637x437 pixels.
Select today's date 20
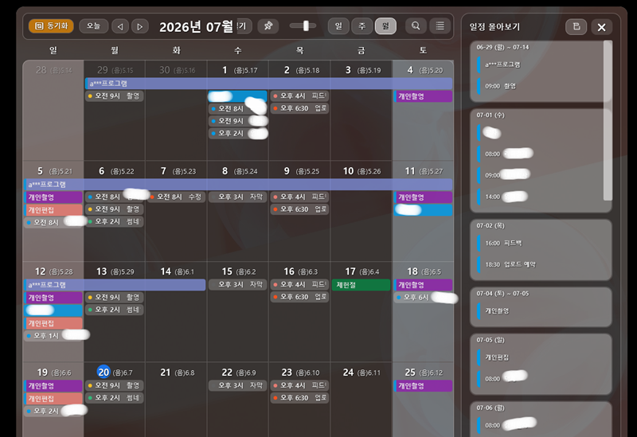click(104, 372)
